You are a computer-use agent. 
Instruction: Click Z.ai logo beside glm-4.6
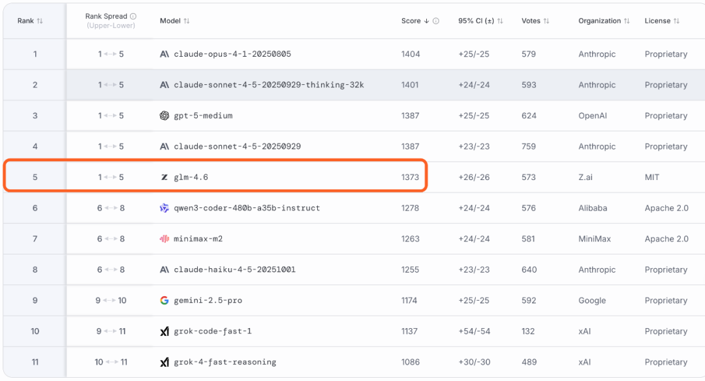tap(164, 177)
